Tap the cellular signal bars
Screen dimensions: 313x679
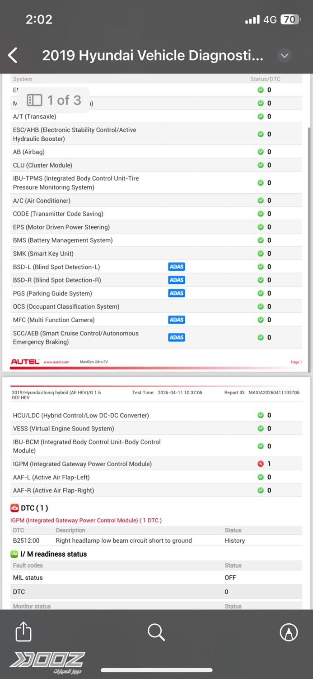252,19
